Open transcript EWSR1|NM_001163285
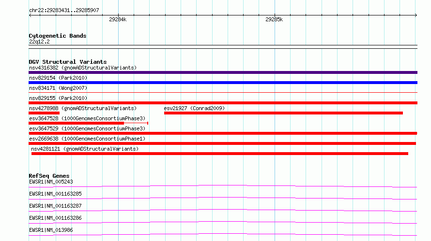The width and height of the screenshot is (431, 241). (x=55, y=194)
